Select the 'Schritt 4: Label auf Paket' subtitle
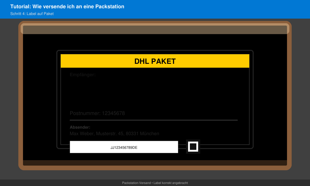Viewport: 310px width, 186px height. (x=32, y=14)
